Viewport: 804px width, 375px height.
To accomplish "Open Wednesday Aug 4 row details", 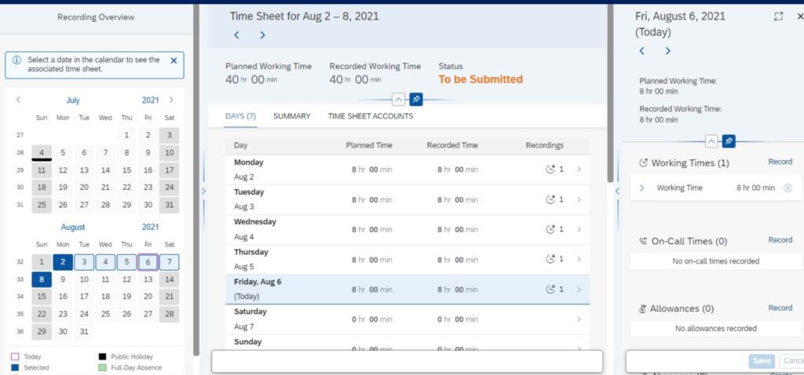I will tap(407, 230).
